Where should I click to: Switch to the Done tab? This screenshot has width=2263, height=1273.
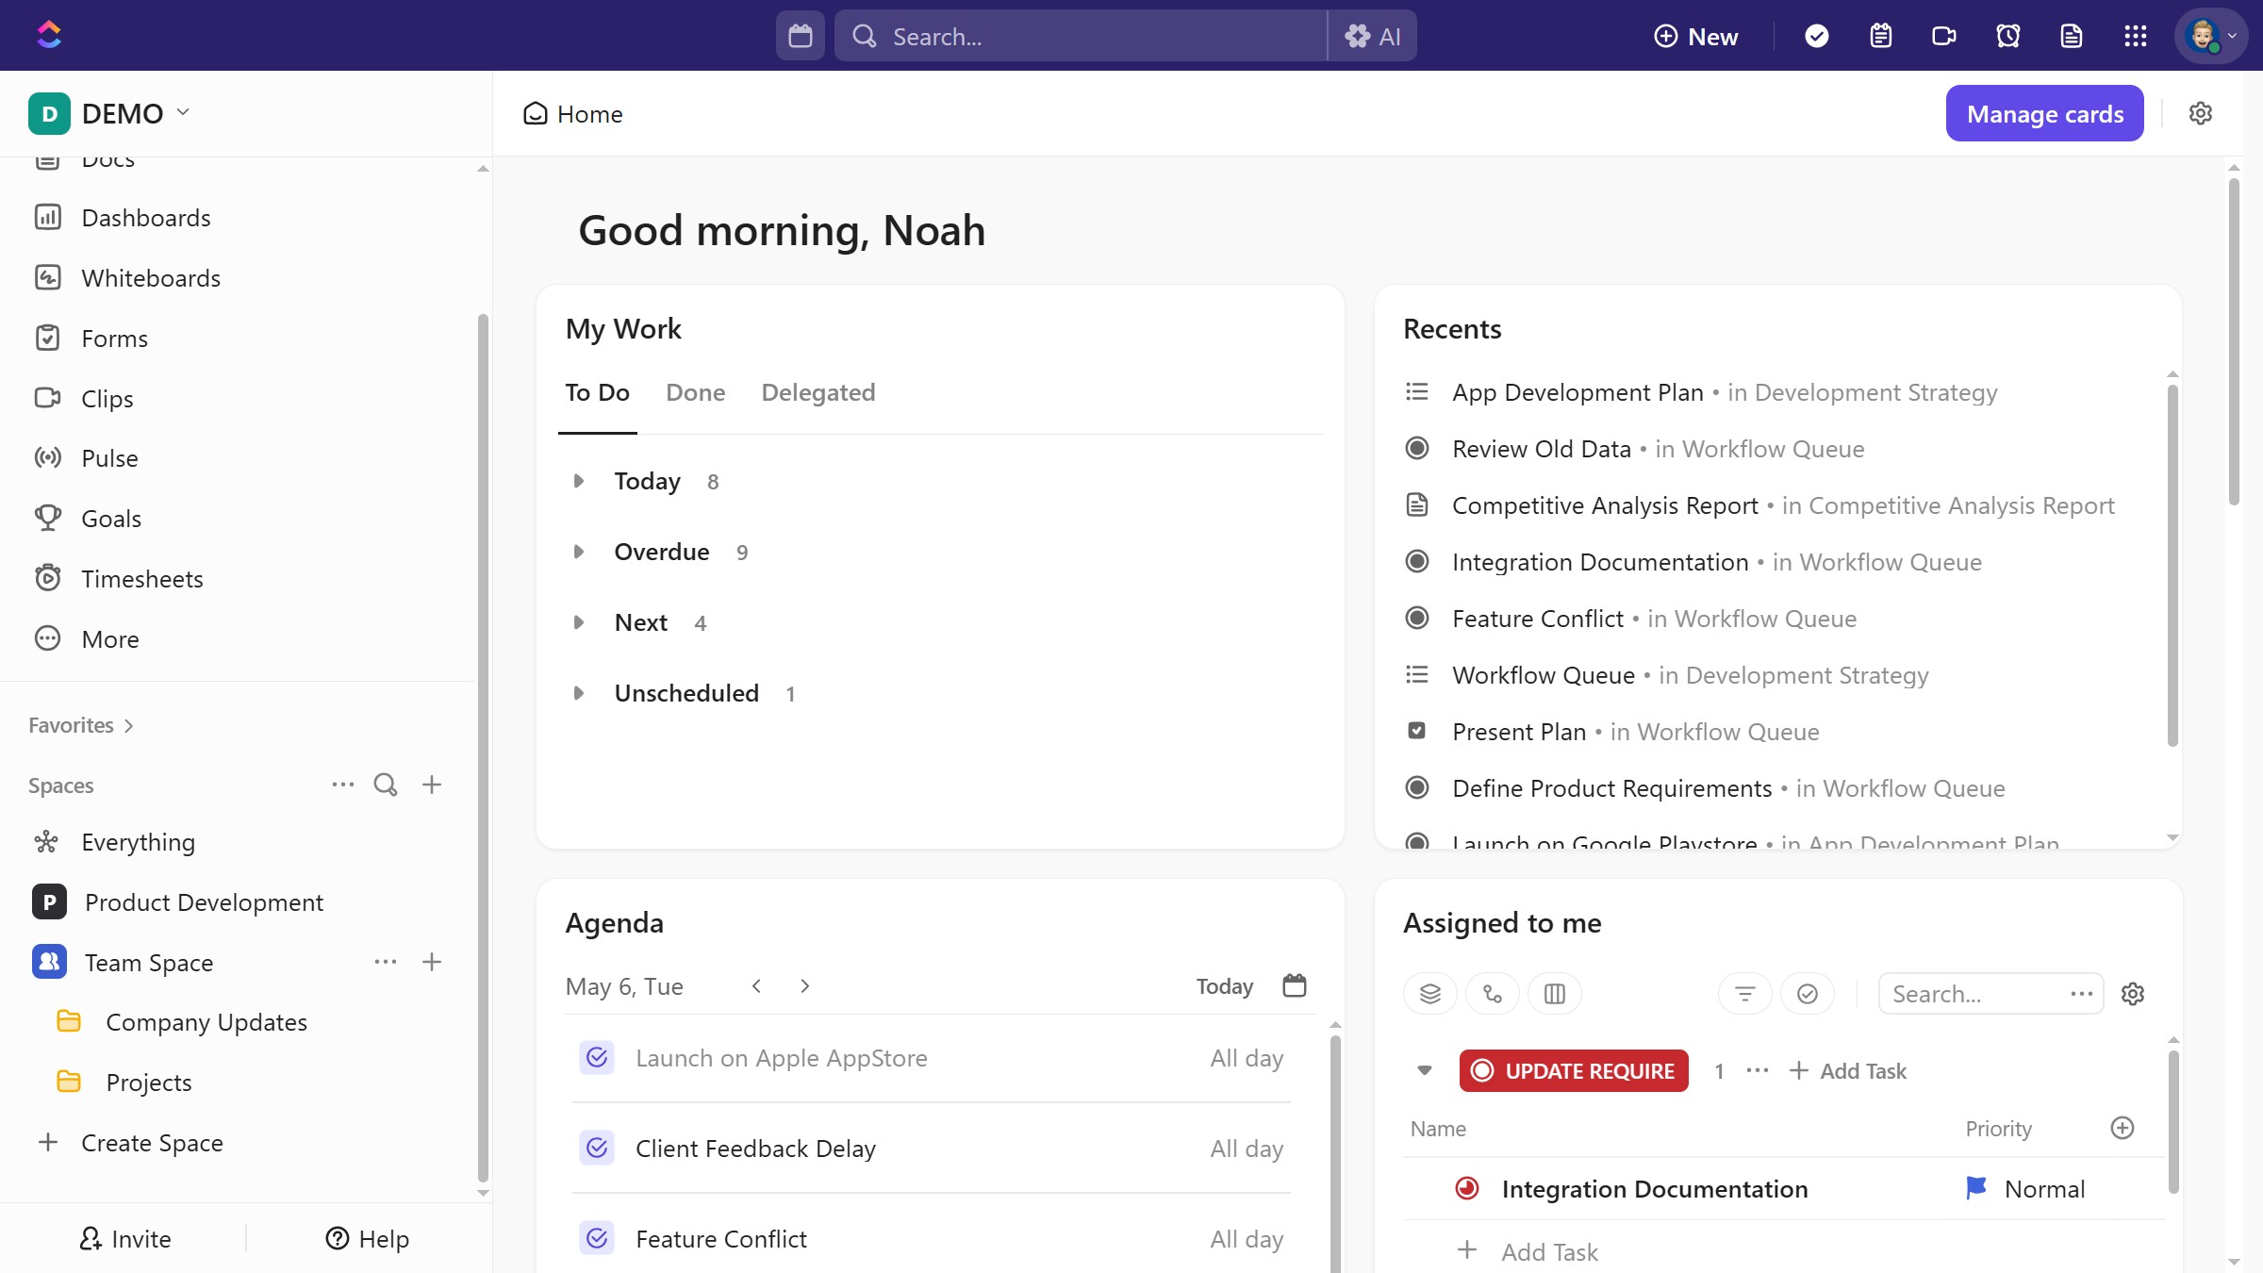pyautogui.click(x=696, y=392)
